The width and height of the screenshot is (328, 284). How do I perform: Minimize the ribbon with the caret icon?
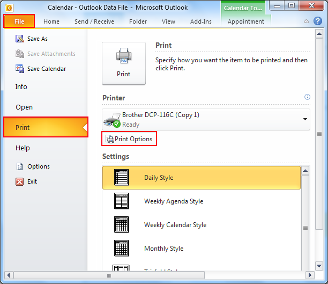306,21
